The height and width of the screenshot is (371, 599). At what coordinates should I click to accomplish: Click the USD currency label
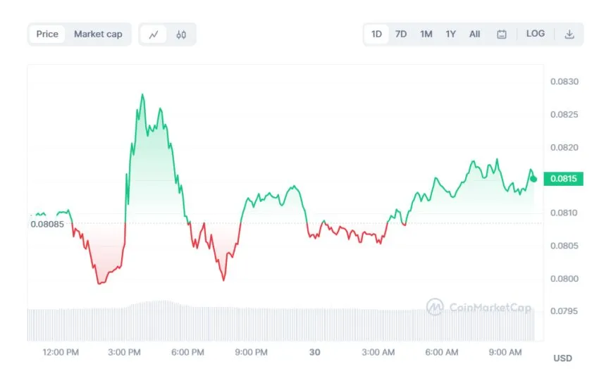tap(562, 358)
